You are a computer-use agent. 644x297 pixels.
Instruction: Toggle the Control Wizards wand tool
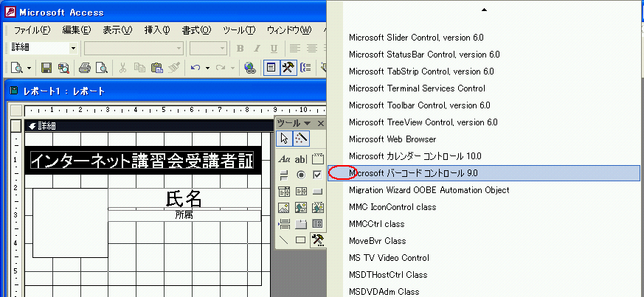tap(300, 139)
